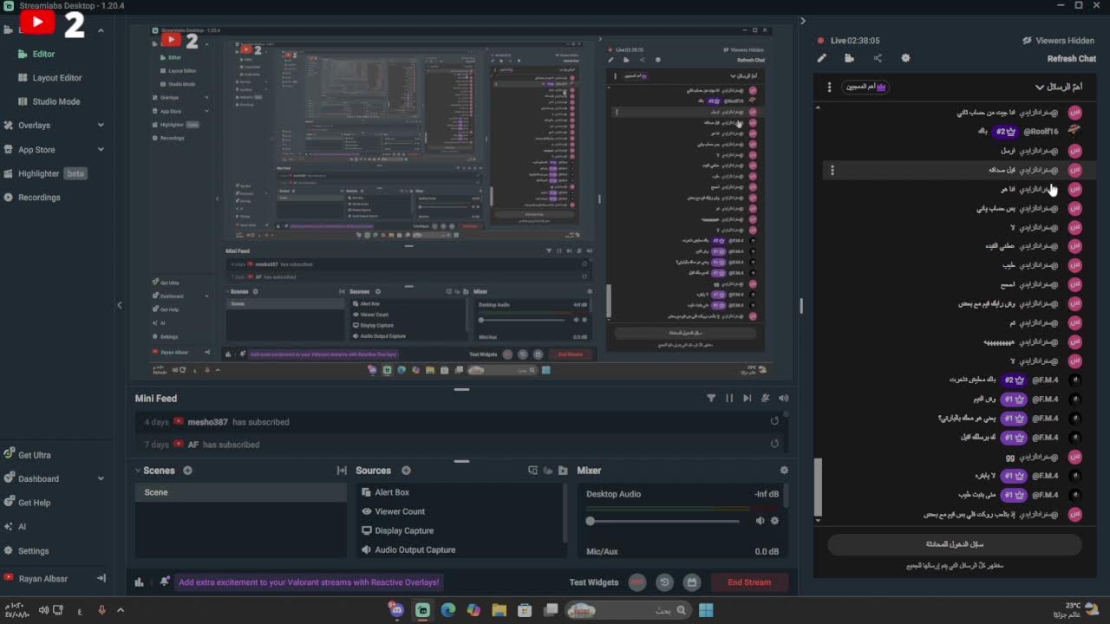
Task: Open the notifications bell icon
Action: click(165, 582)
